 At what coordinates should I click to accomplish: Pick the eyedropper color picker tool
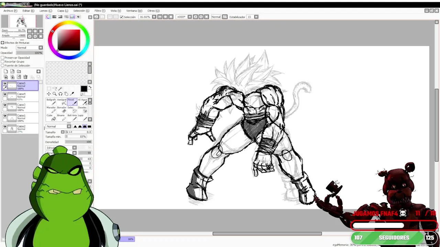click(x=72, y=94)
